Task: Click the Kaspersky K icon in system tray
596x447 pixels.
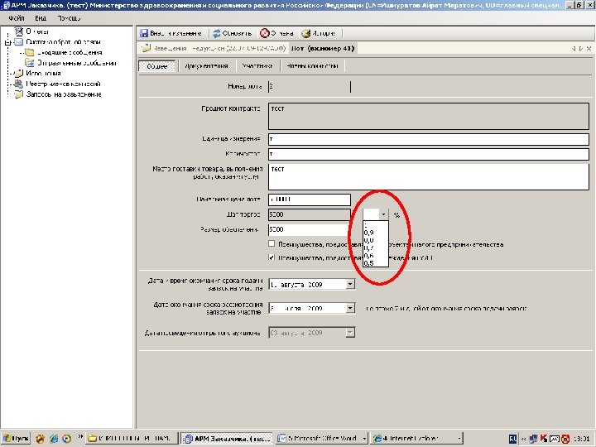Action: click(x=544, y=439)
